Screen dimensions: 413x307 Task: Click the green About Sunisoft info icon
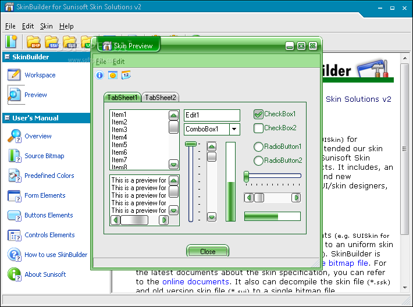14,274
